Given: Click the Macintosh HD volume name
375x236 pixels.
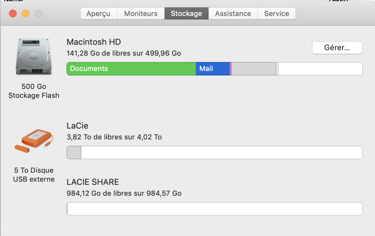Looking at the screenshot, I should point(94,42).
